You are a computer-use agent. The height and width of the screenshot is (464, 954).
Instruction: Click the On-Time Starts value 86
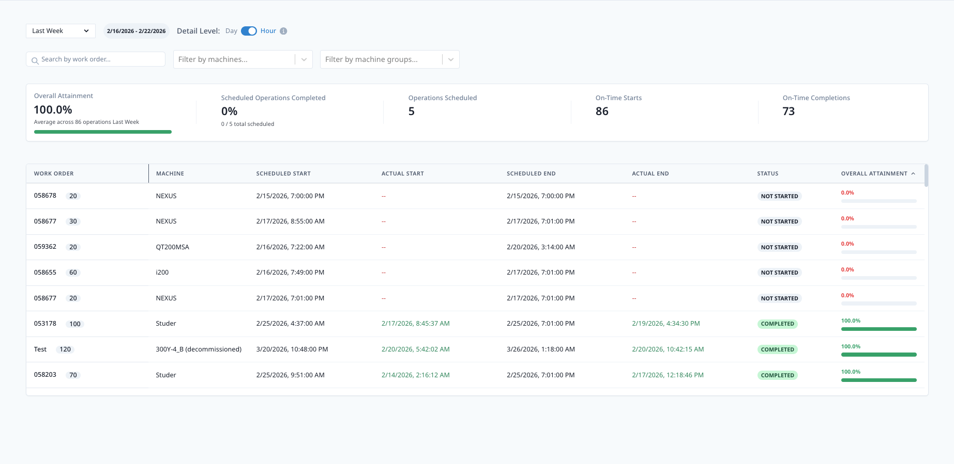click(602, 111)
